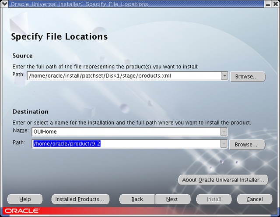The height and width of the screenshot is (217, 280).
Task: Click the Name label in Destination section
Action: pyautogui.click(x=21, y=131)
